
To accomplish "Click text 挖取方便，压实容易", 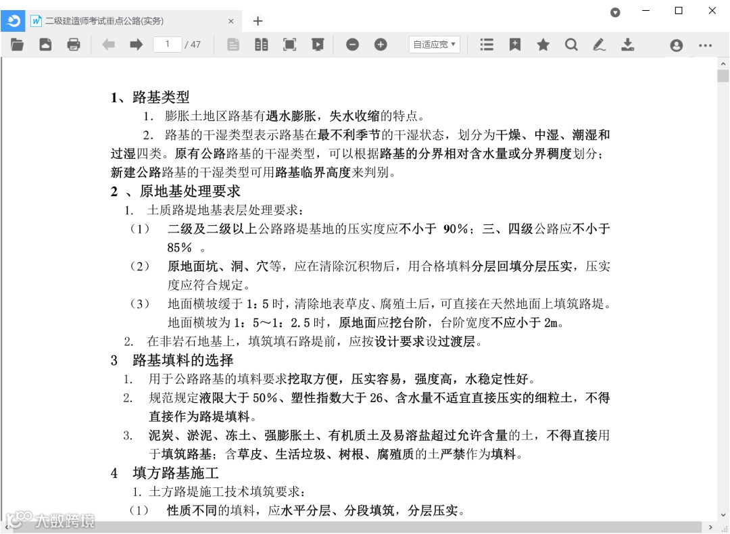I will [345, 379].
